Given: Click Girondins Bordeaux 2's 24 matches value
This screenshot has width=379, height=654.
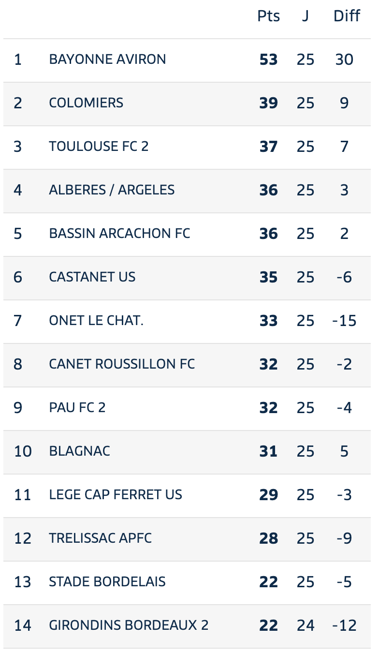Looking at the screenshot, I should 306,625.
